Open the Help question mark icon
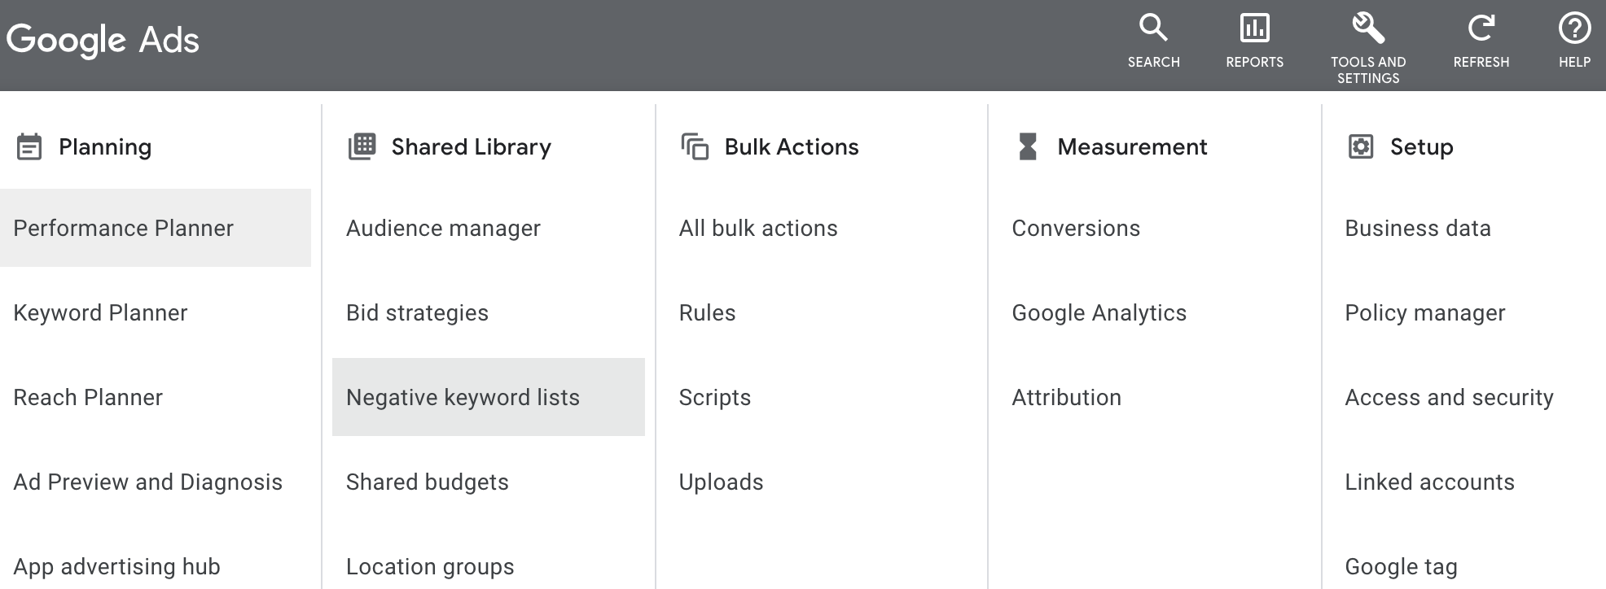The width and height of the screenshot is (1606, 589). [1574, 28]
